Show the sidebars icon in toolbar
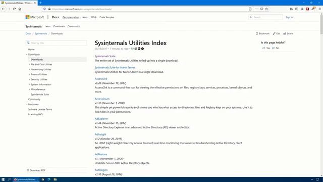Screen dimensions: 323x182 (297, 9)
